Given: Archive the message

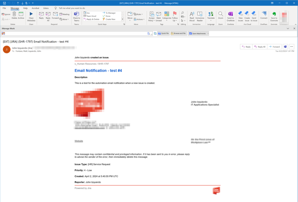Looking at the screenshot, I should click(21, 15).
